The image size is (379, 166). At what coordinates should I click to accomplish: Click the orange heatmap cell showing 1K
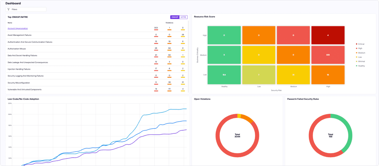328,75
